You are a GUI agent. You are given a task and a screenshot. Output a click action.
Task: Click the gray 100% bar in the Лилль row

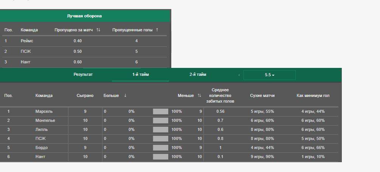coord(160,129)
